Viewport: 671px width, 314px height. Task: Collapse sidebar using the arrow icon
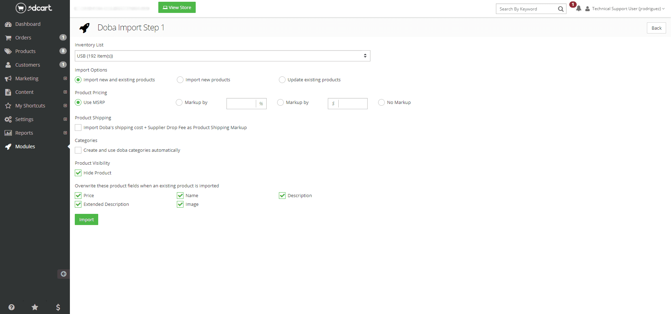64,274
